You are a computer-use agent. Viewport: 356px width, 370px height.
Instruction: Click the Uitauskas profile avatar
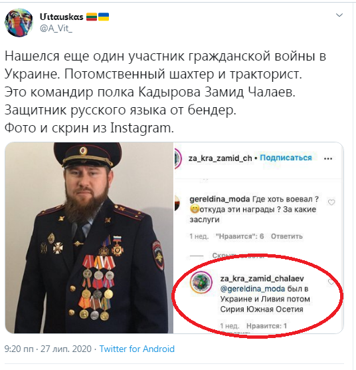coord(19,23)
